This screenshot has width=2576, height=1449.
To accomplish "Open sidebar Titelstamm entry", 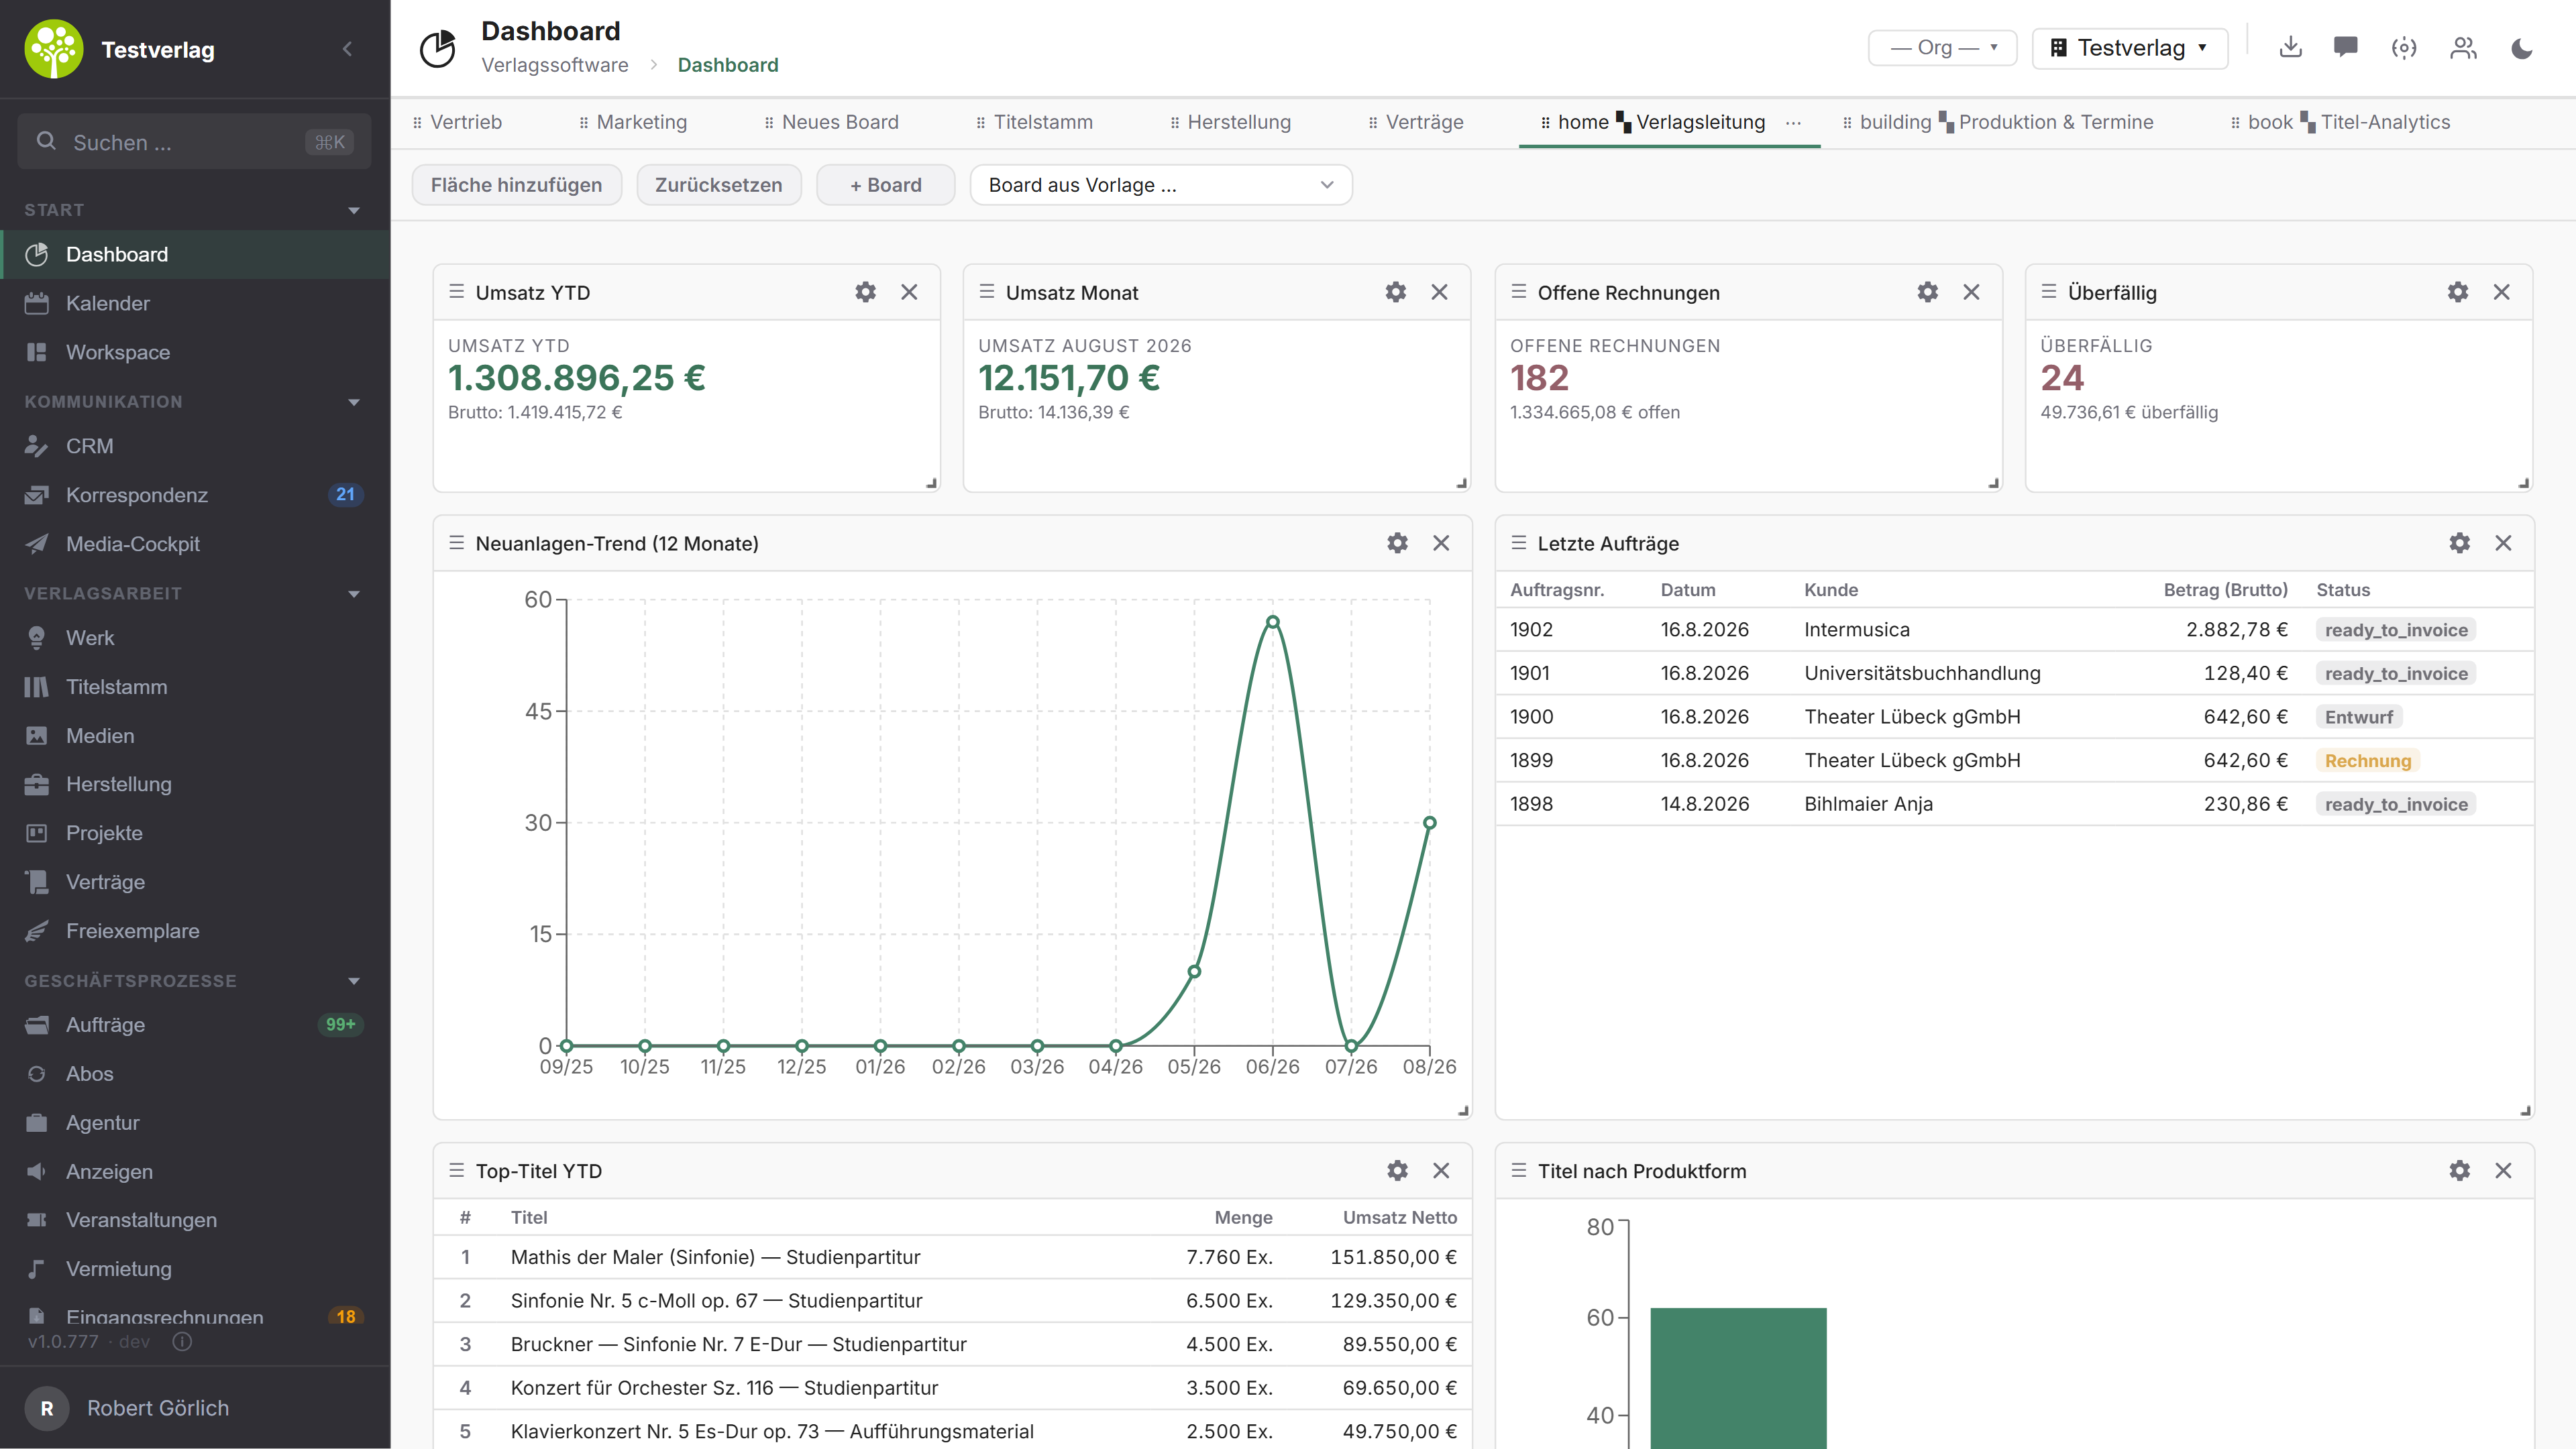I will coord(195,687).
